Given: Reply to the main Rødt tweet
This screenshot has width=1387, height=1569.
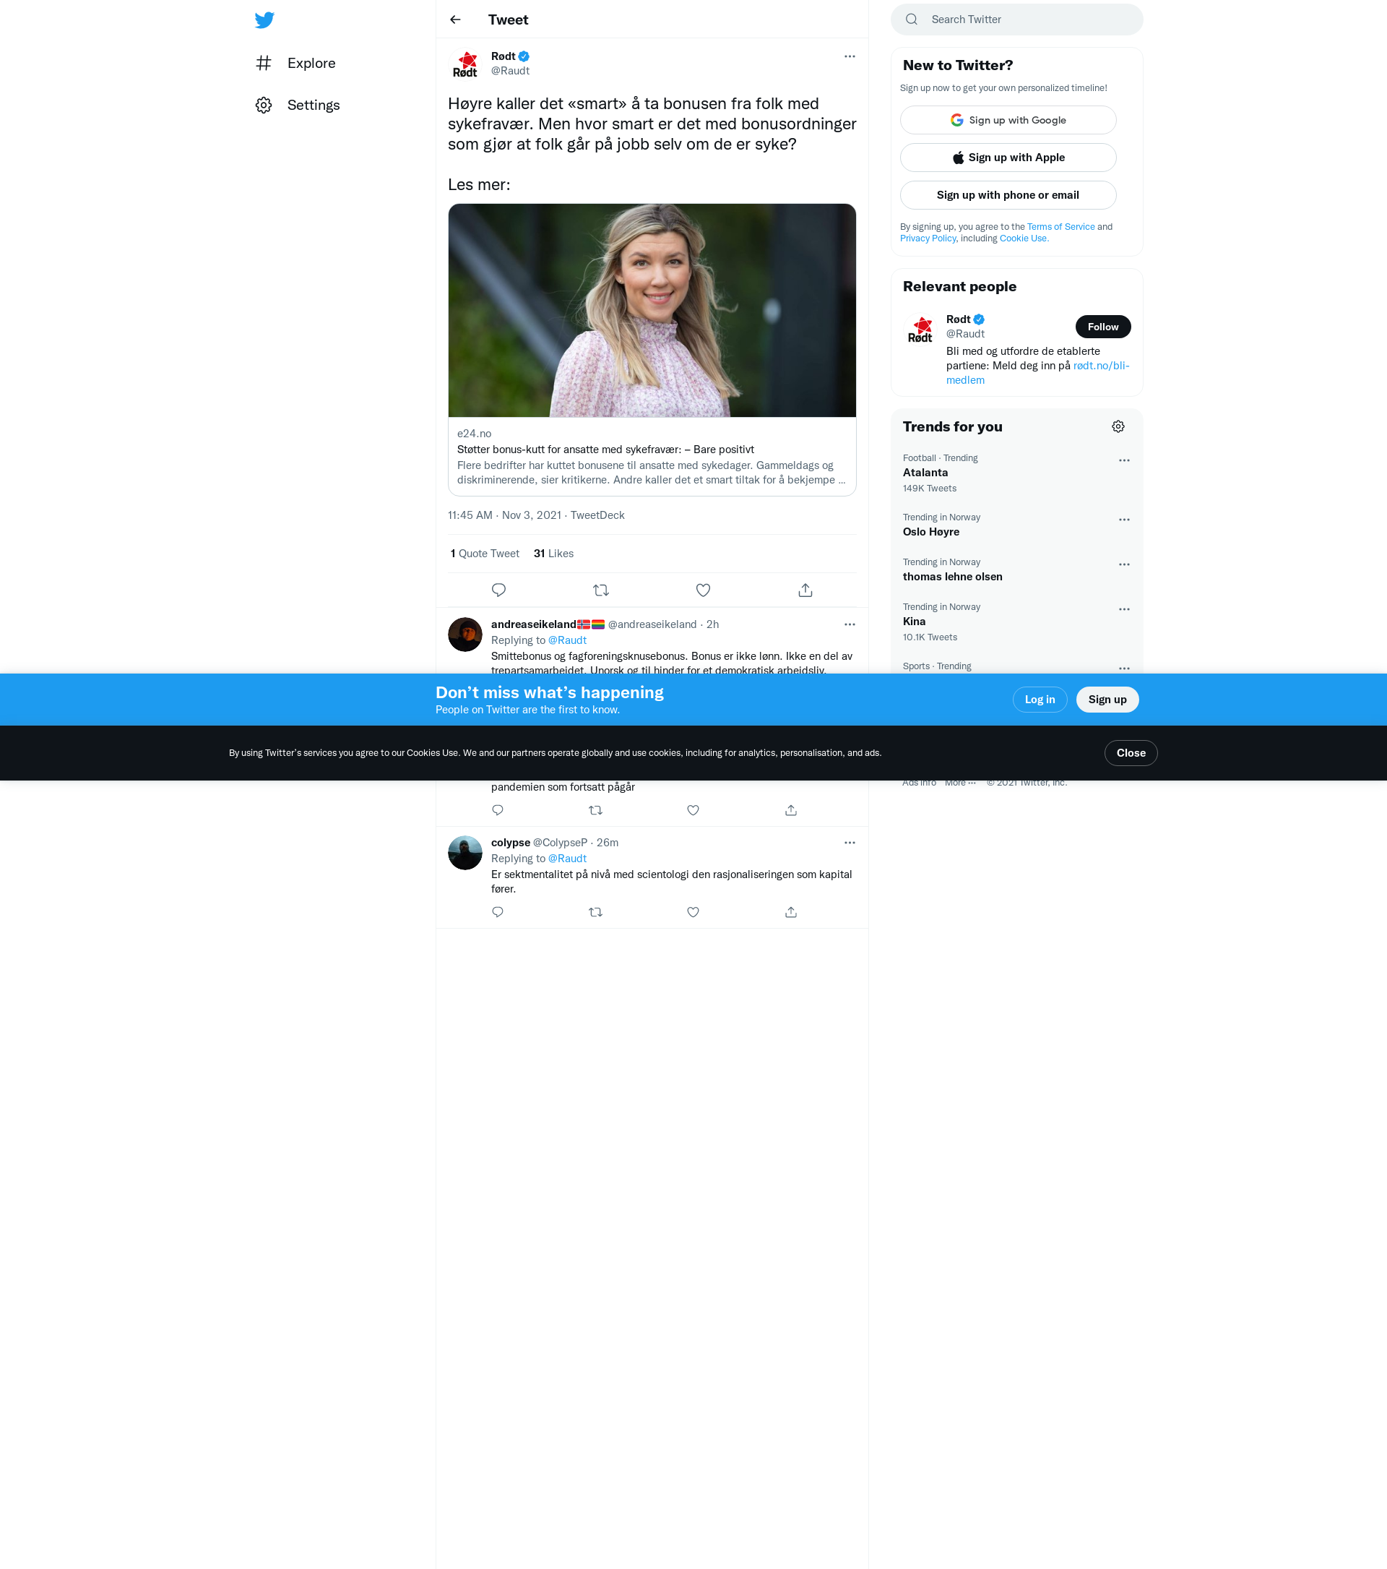Looking at the screenshot, I should (498, 590).
